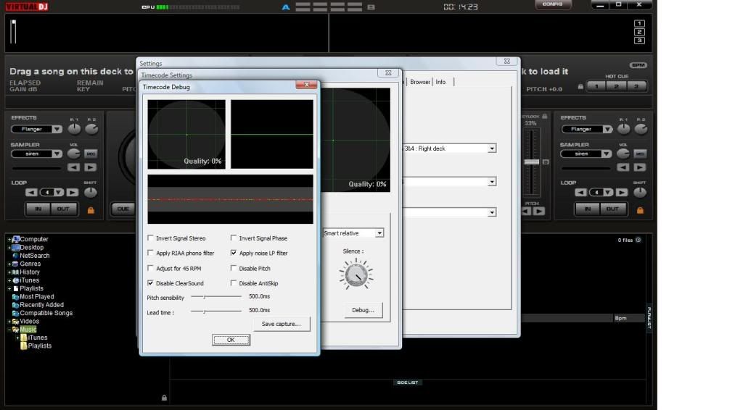Click right deck sampler play arrow

tap(640, 167)
